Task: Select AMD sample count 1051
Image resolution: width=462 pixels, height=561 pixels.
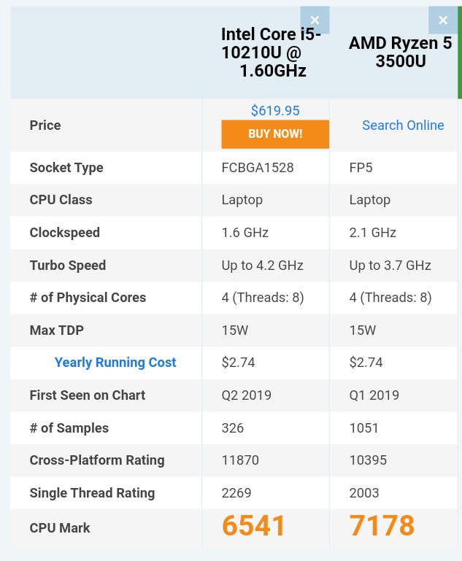Action: coord(363,428)
